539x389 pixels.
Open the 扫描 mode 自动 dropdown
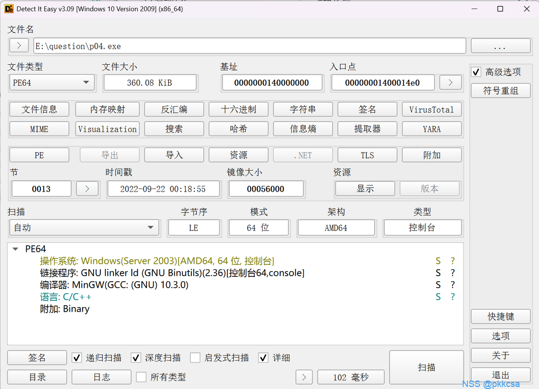84,228
